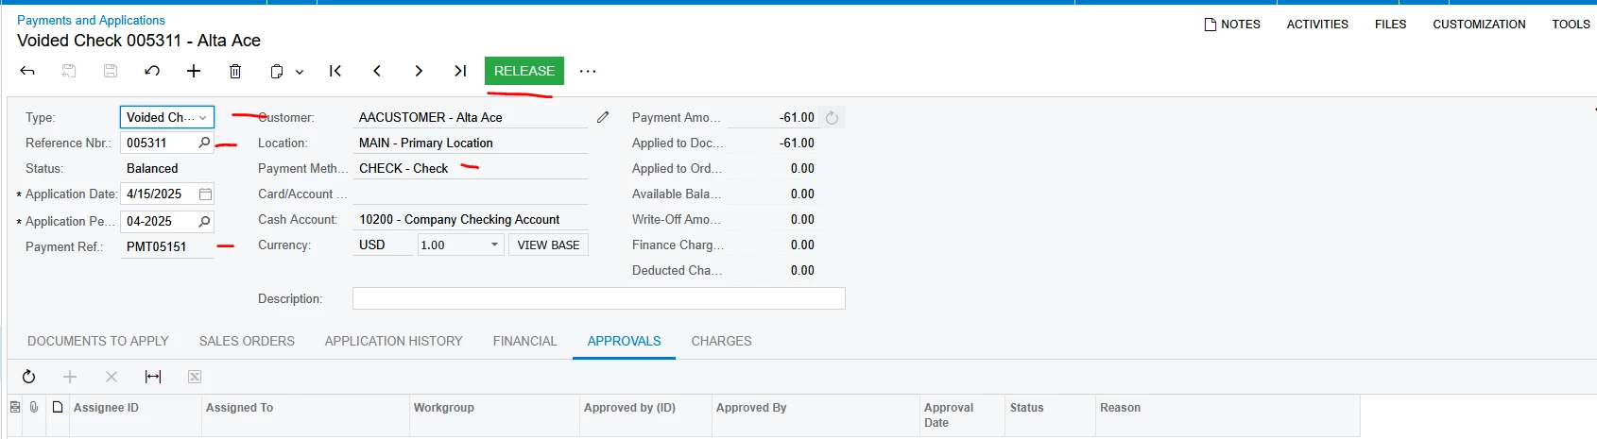Click the grid row selector icon
The height and width of the screenshot is (439, 1597).
pyautogui.click(x=14, y=407)
